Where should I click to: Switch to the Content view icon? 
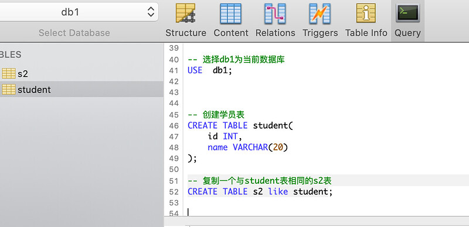[x=230, y=13]
